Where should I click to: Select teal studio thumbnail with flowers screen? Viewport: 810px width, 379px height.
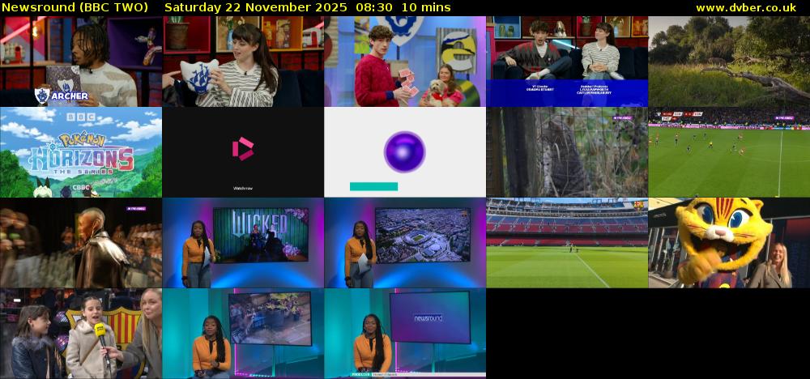pos(243,334)
